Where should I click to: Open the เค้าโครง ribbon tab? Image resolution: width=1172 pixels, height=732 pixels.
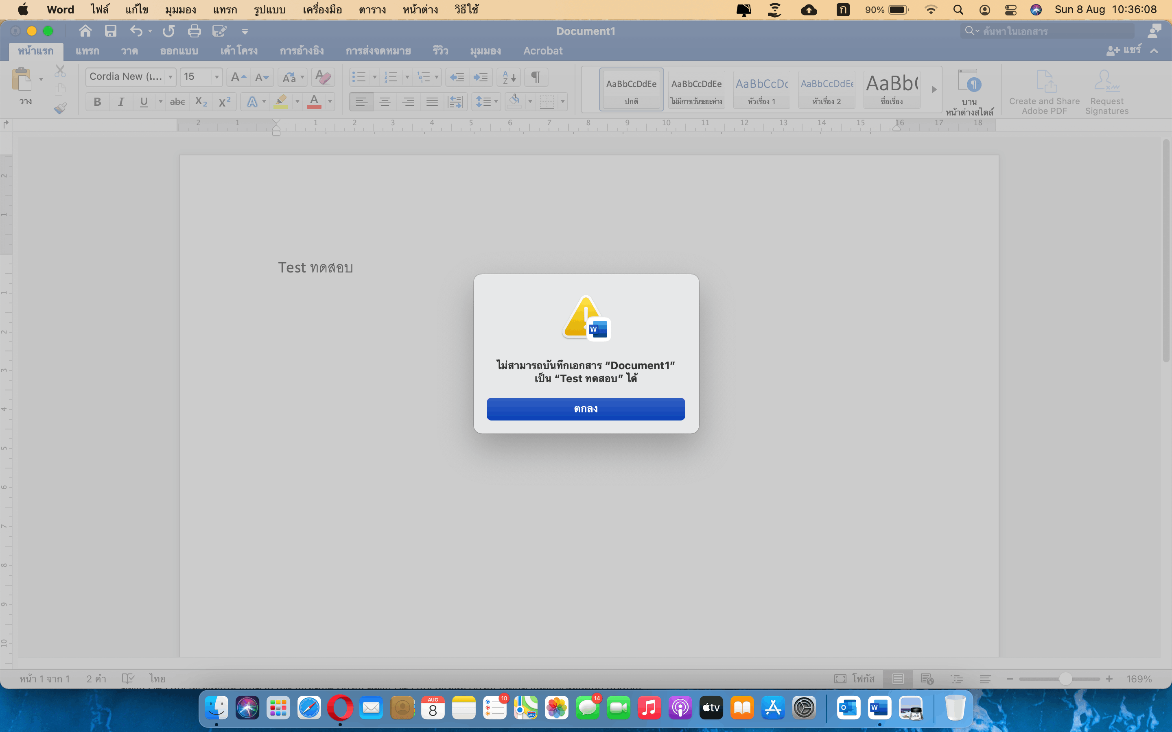click(x=239, y=51)
